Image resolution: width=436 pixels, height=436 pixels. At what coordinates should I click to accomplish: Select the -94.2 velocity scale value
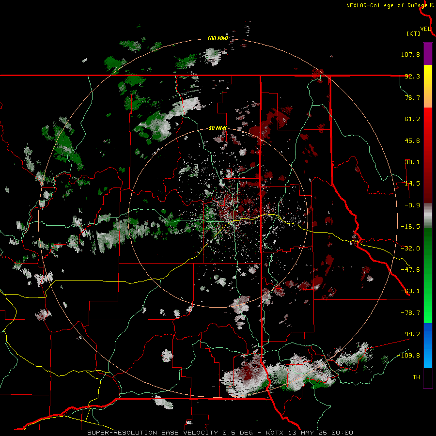coord(410,334)
